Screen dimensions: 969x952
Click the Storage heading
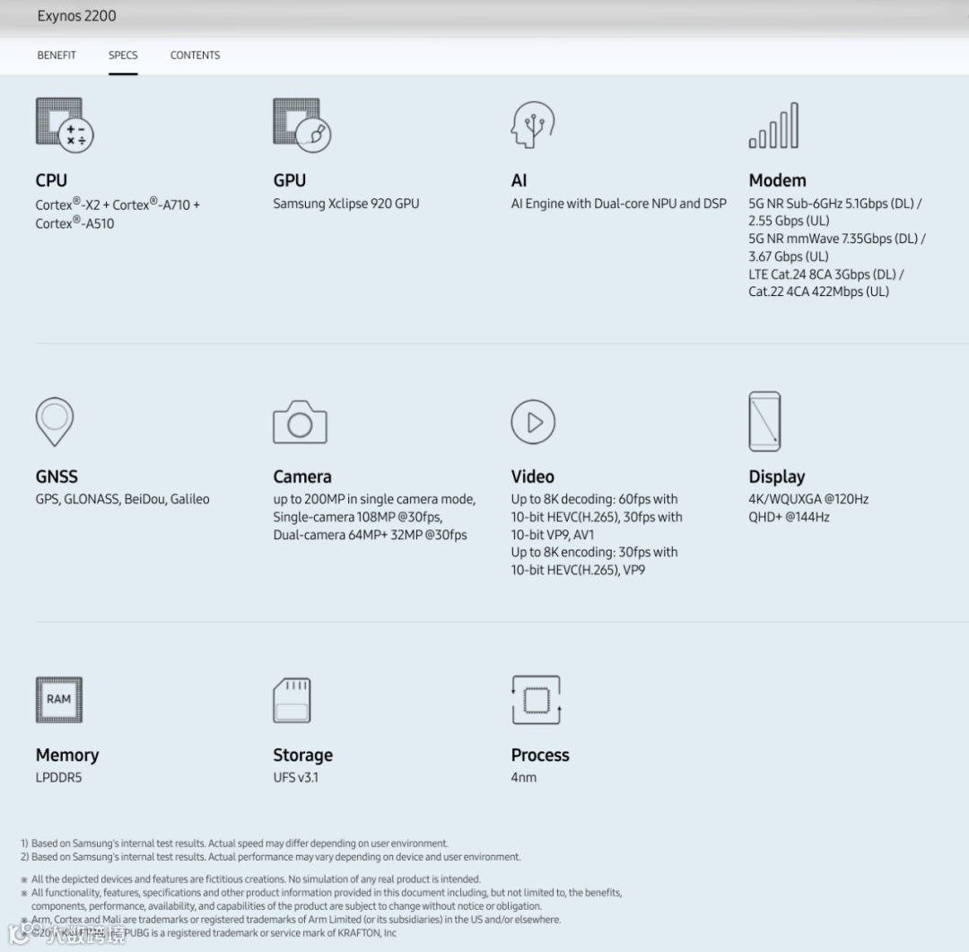coord(303,755)
